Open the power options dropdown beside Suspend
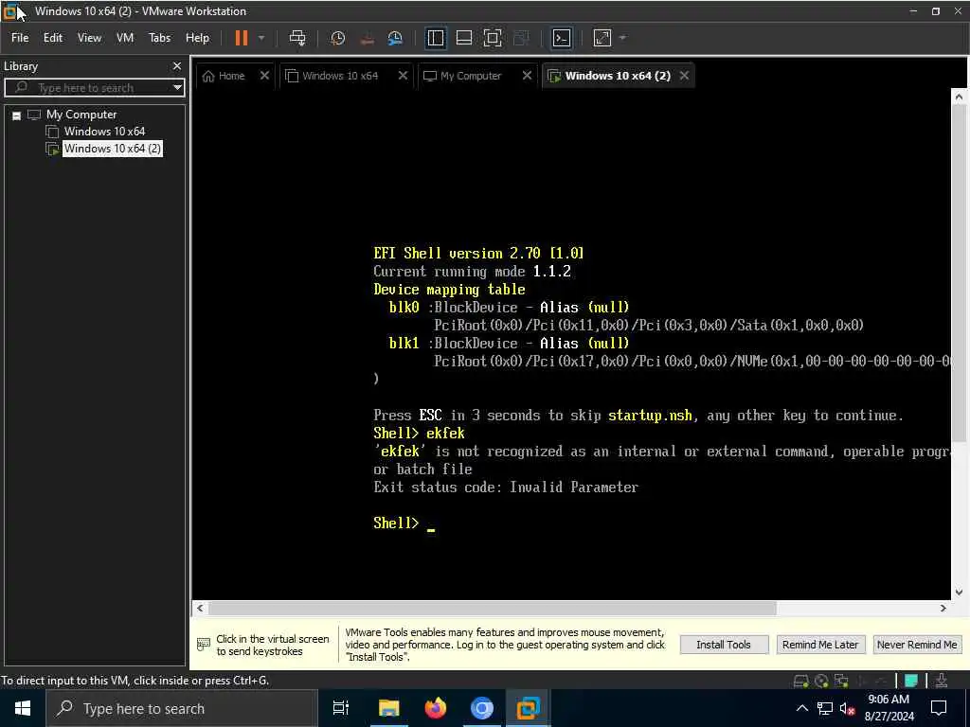This screenshot has width=970, height=727. click(x=261, y=38)
